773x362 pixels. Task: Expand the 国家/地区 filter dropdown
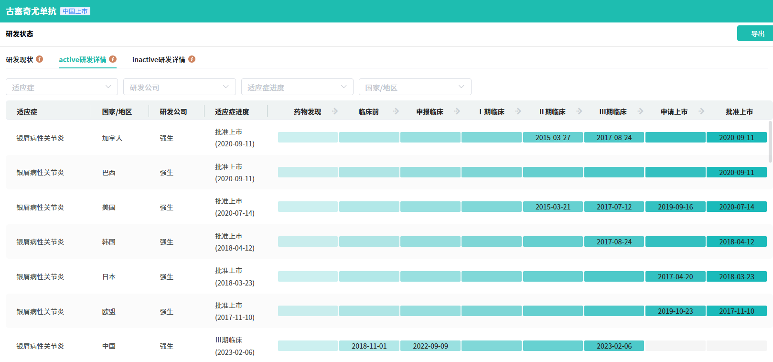(x=415, y=87)
